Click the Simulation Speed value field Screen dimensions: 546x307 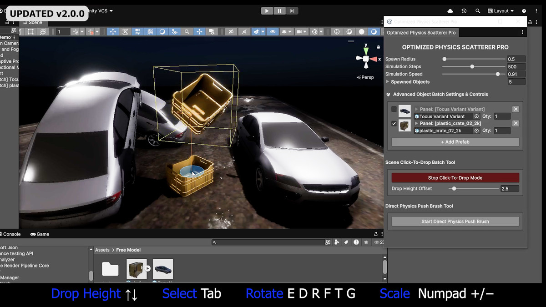pyautogui.click(x=516, y=74)
